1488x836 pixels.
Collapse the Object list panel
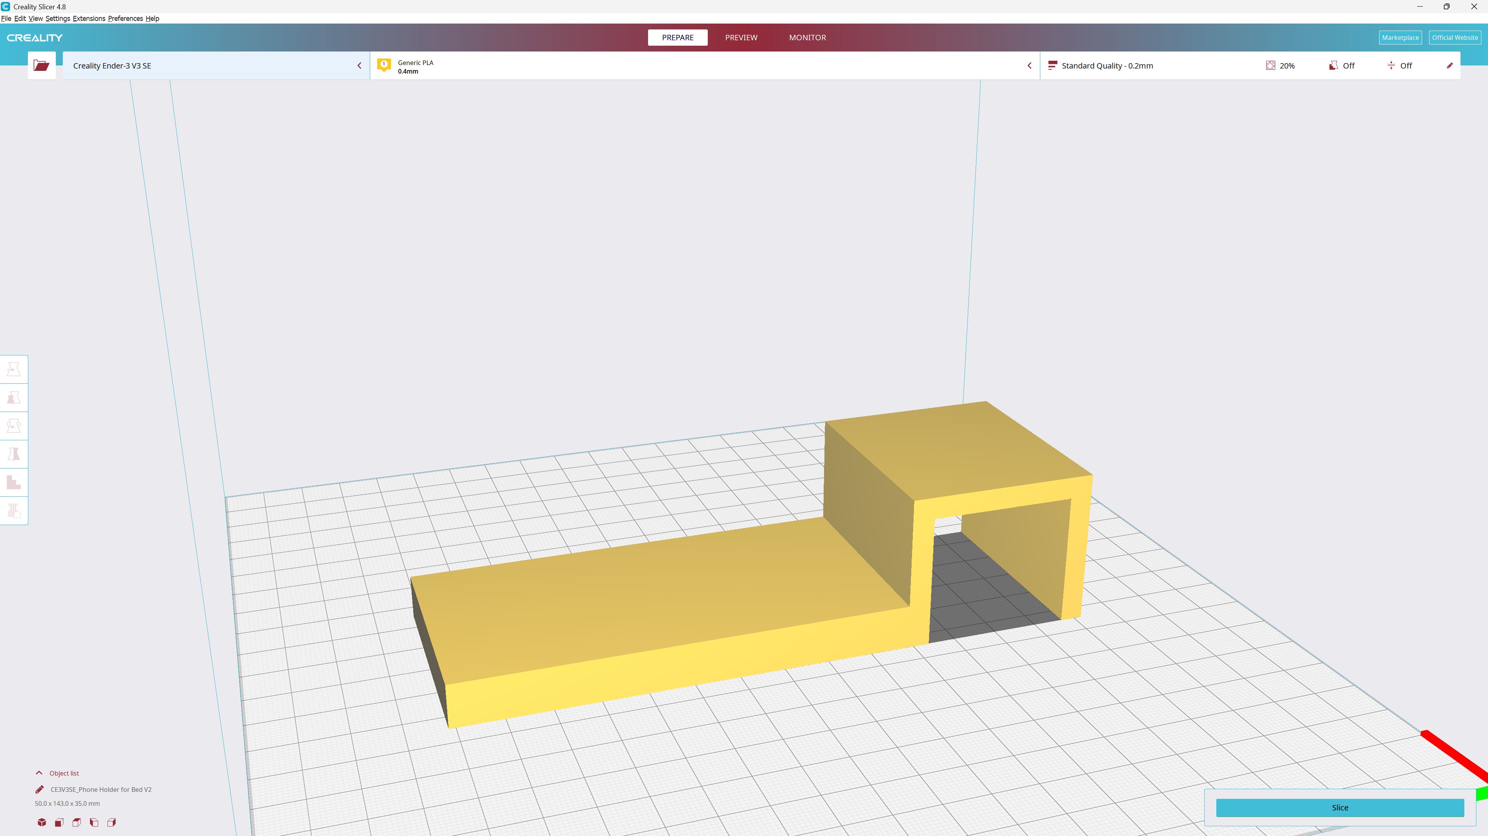tap(39, 773)
